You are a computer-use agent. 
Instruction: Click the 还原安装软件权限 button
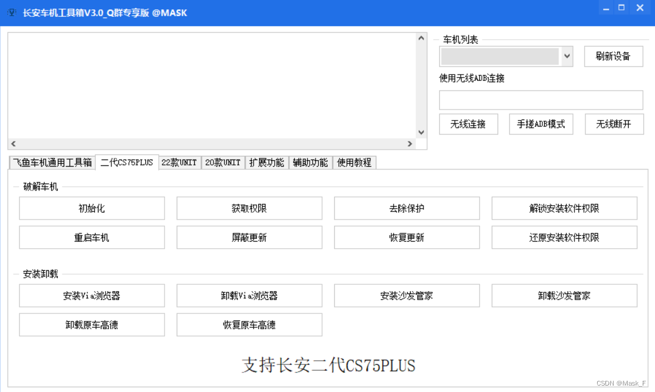click(x=565, y=237)
